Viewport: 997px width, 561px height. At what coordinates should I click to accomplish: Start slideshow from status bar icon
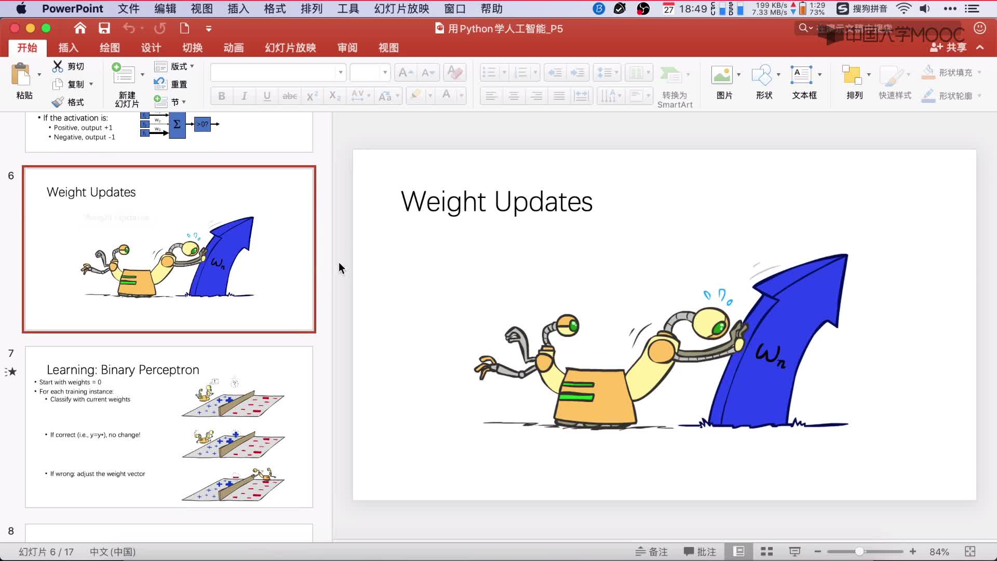point(794,552)
